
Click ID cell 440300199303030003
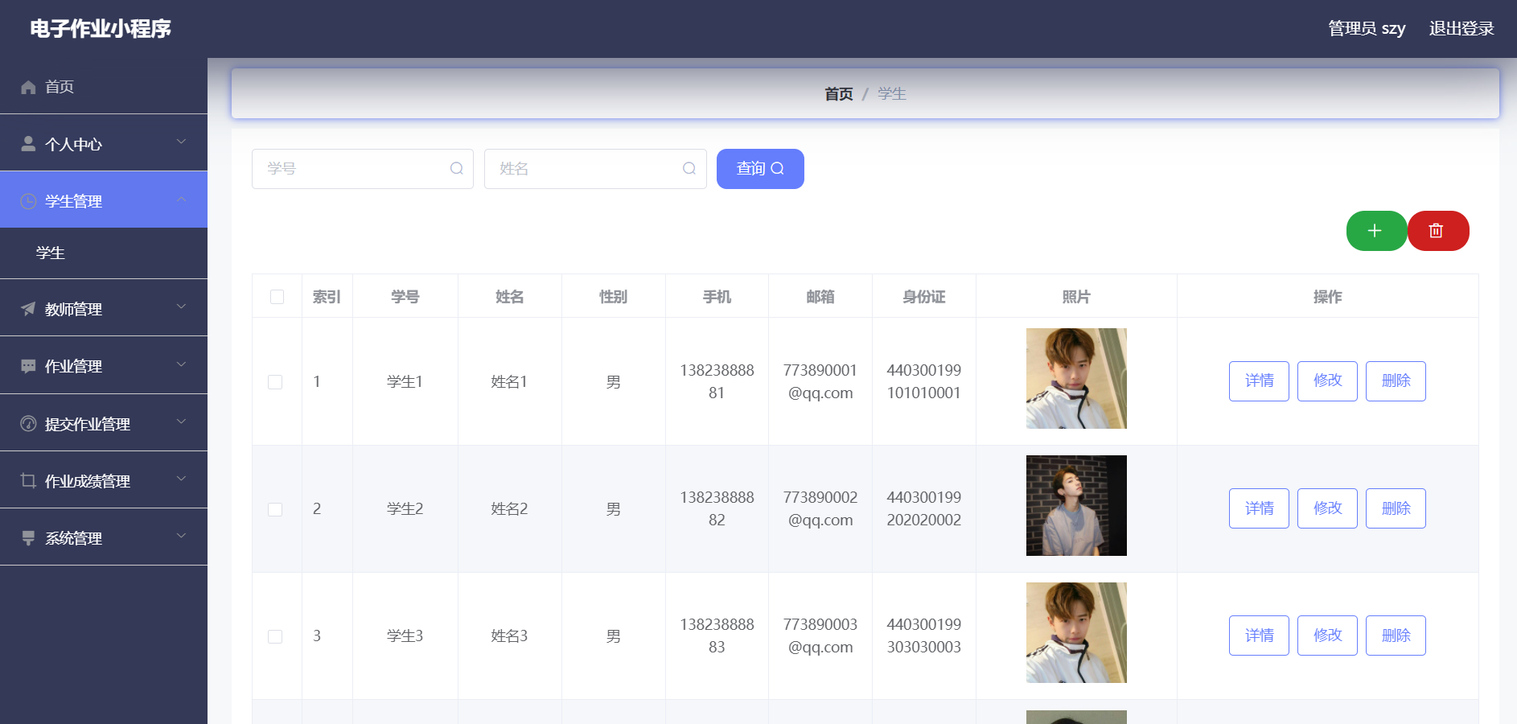[923, 636]
